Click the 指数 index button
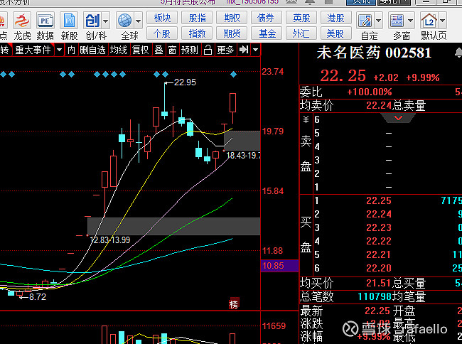Image resolution: width=462 pixels, height=344 pixels. [x=197, y=33]
